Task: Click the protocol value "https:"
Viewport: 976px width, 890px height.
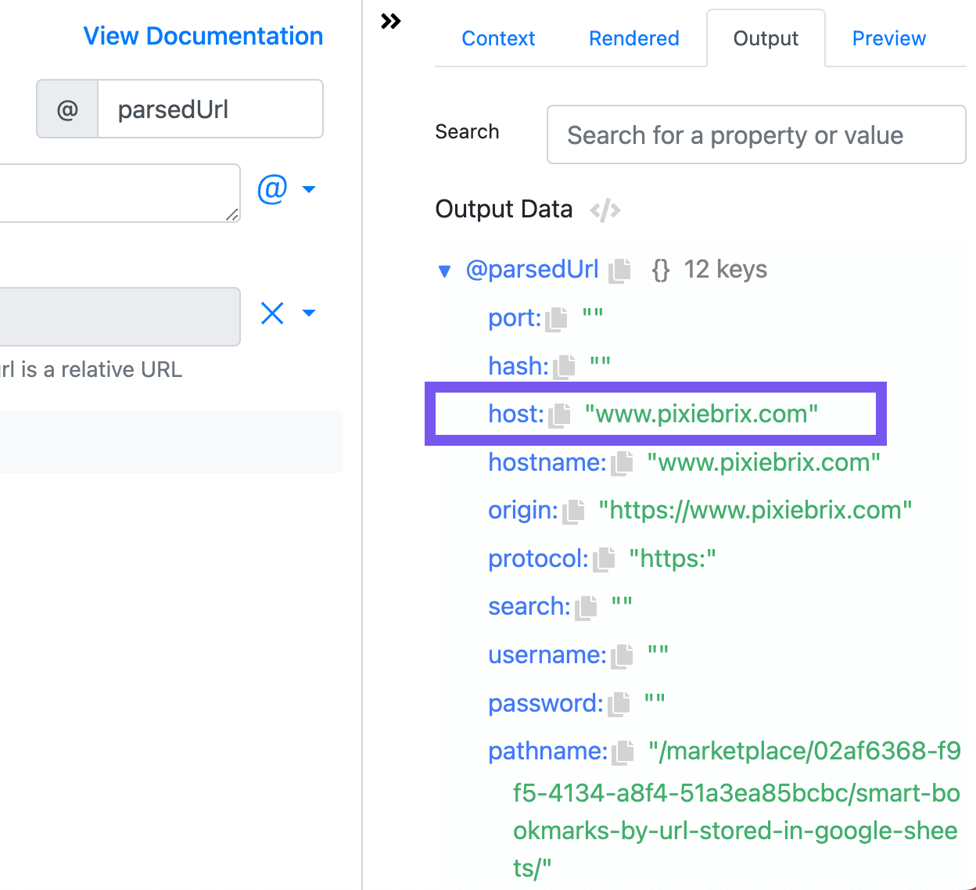Action: click(673, 558)
